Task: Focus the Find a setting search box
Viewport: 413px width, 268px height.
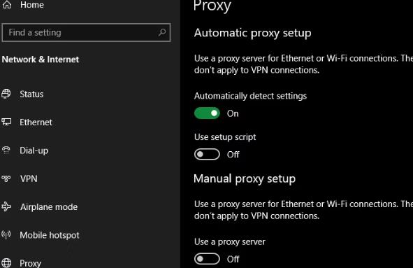Action: (86, 33)
